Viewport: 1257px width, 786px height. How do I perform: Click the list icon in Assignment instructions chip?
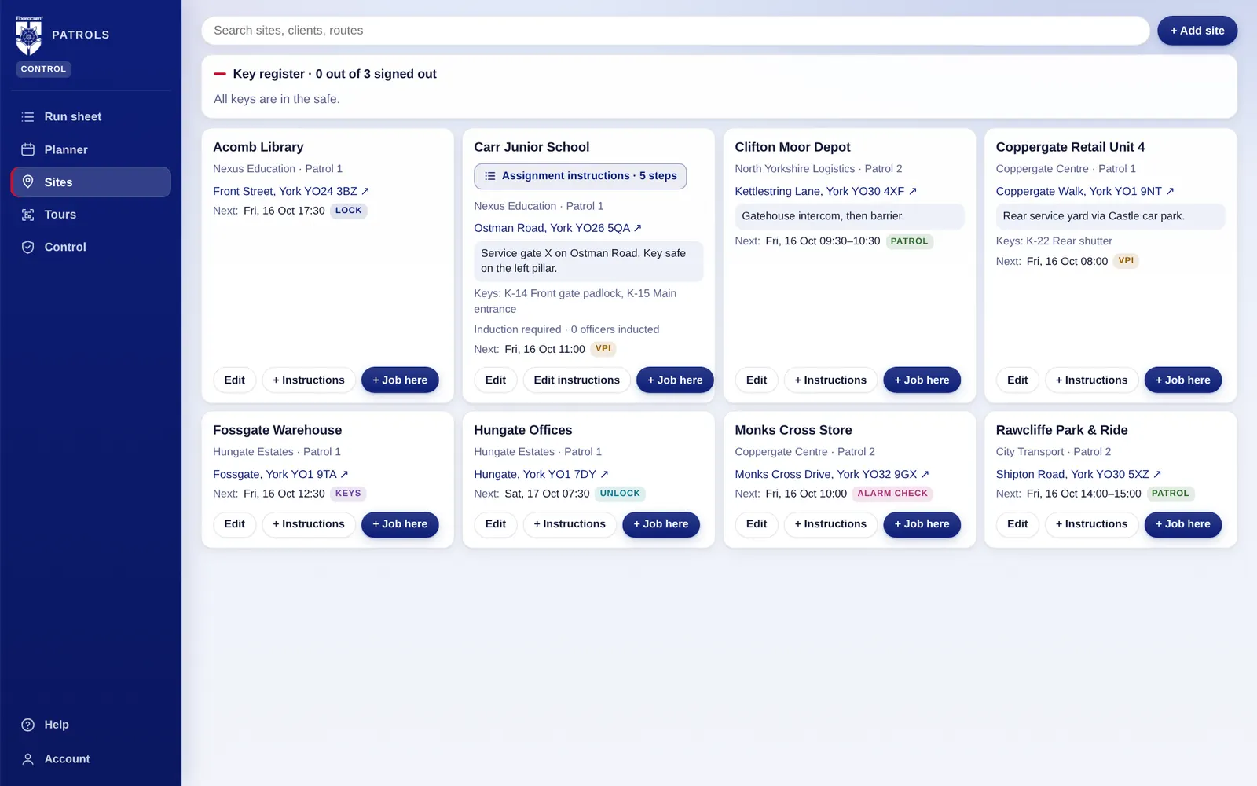pos(490,176)
